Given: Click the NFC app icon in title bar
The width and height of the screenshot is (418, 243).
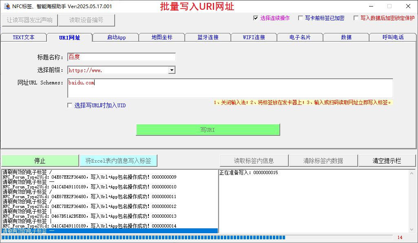Looking at the screenshot, I should [x=7, y=6].
